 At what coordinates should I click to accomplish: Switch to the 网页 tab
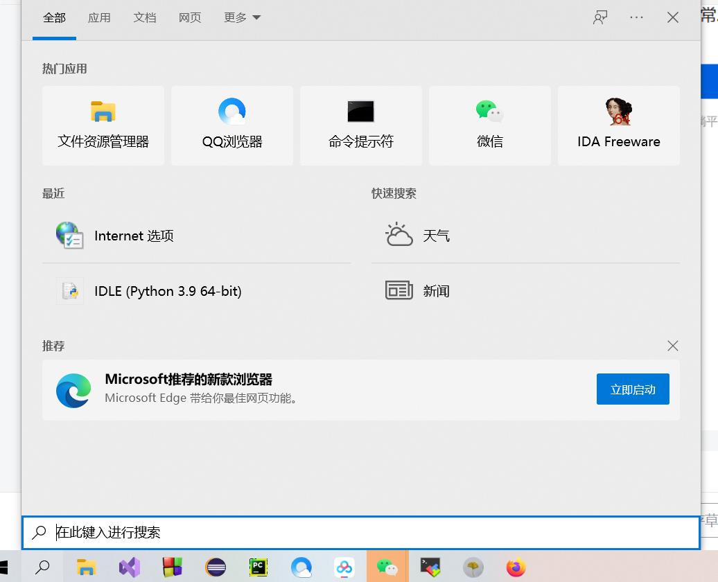(190, 18)
